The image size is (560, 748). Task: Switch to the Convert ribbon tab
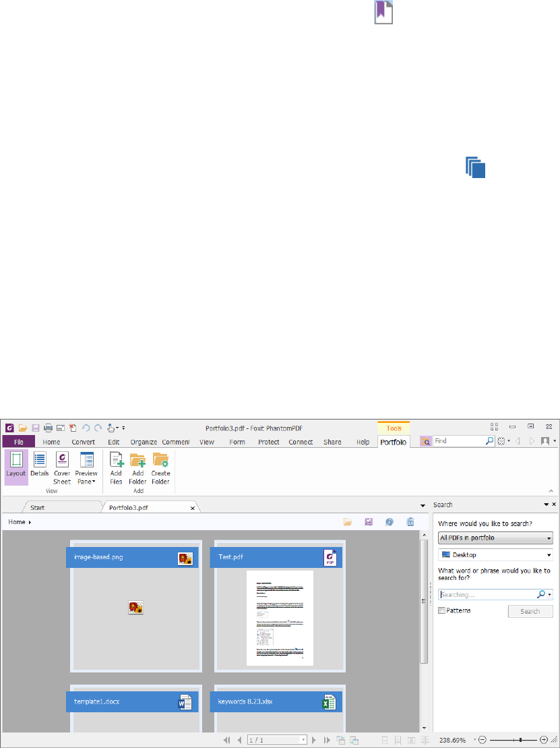coord(84,442)
